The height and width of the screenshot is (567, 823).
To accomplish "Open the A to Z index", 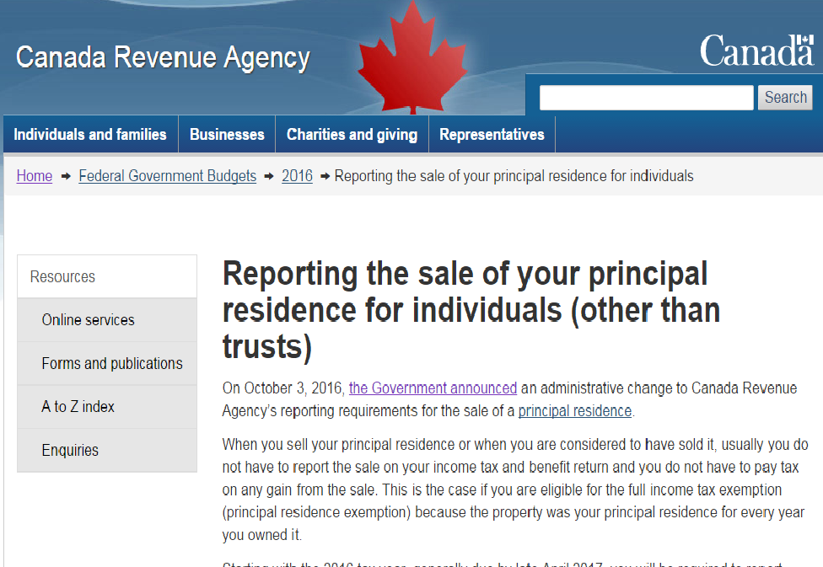I will tap(107, 406).
